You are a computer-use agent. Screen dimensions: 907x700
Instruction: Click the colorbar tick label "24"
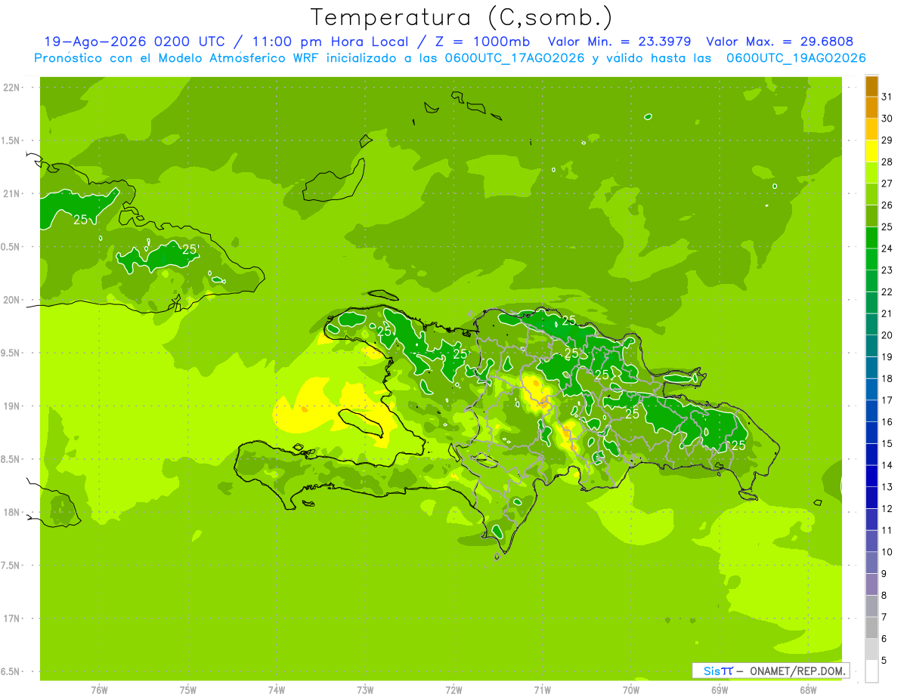tap(887, 248)
